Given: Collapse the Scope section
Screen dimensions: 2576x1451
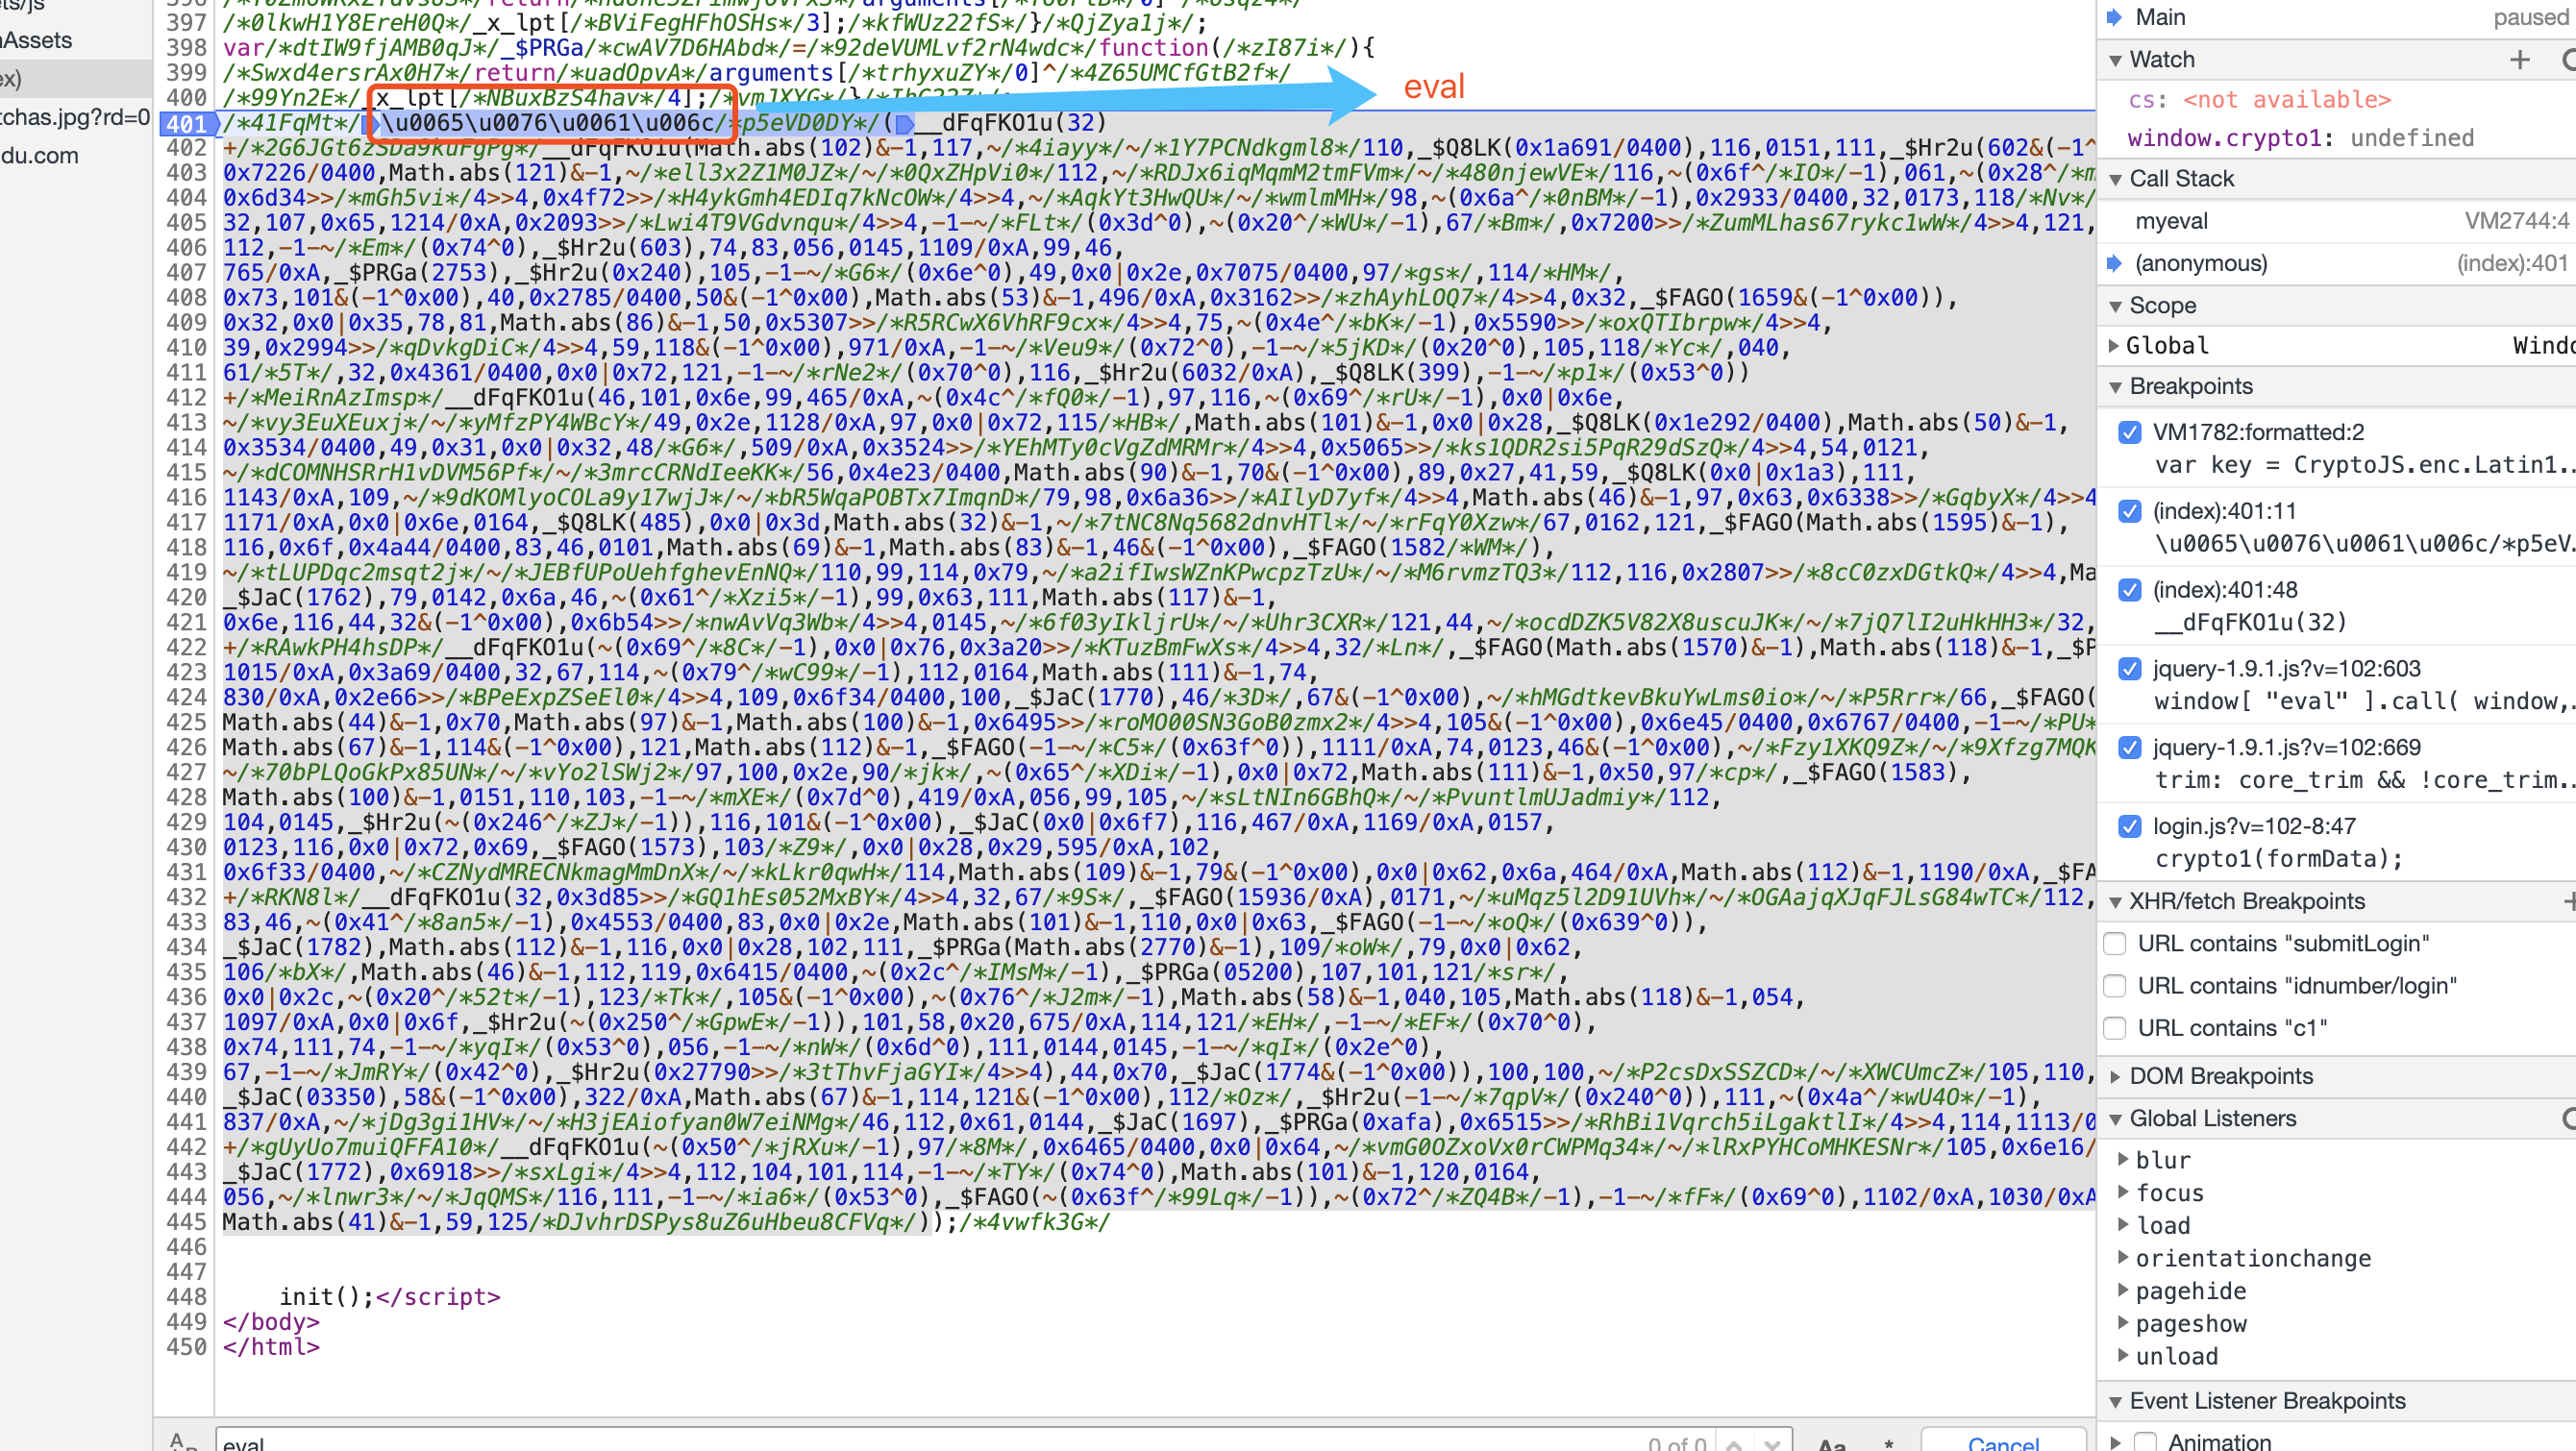Looking at the screenshot, I should pyautogui.click(x=2115, y=306).
